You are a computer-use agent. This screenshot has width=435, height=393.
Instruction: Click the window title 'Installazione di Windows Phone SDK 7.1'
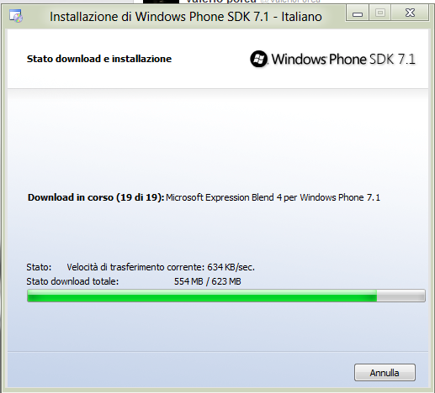pyautogui.click(x=186, y=17)
